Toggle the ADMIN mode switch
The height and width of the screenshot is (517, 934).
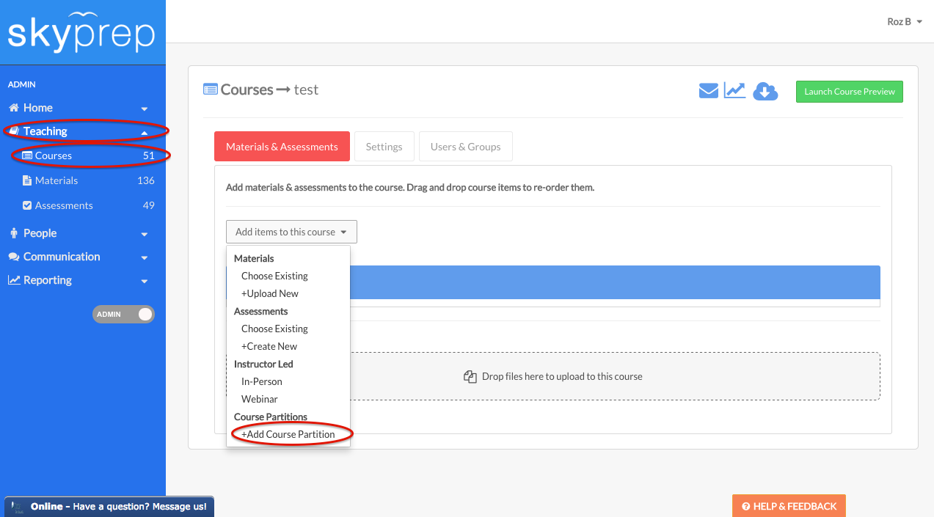click(124, 315)
